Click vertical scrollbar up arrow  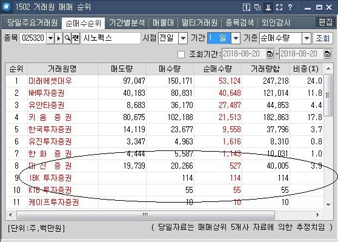click(x=328, y=69)
